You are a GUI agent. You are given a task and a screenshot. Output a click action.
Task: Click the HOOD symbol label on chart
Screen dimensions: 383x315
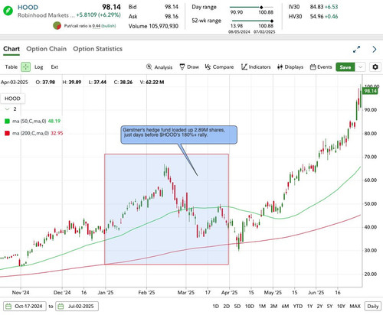click(12, 99)
